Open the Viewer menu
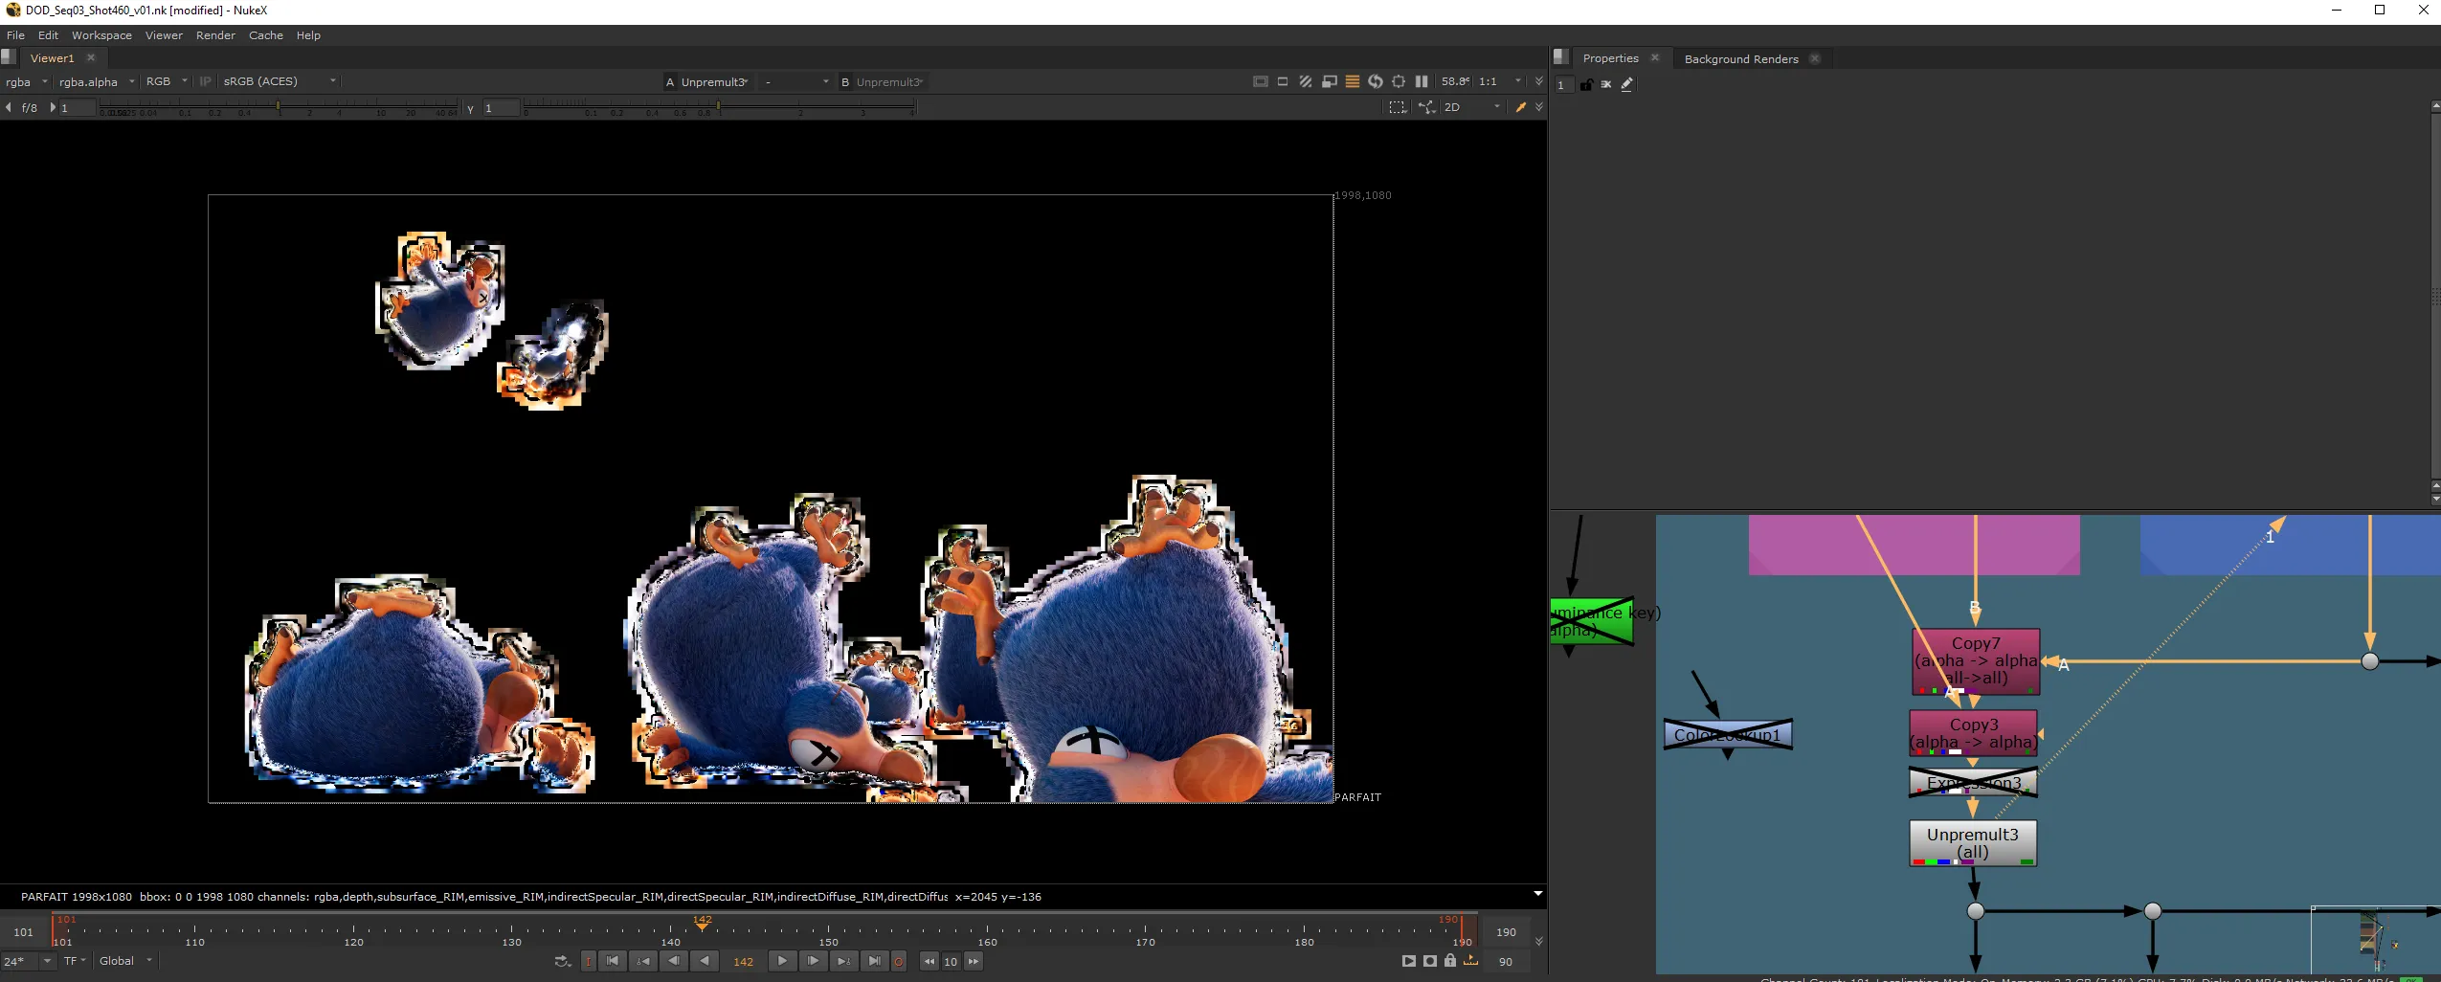 [164, 35]
